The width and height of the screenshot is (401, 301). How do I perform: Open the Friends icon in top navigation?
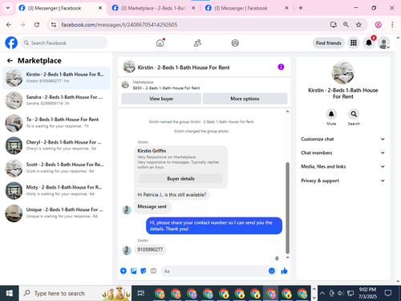coord(197,43)
